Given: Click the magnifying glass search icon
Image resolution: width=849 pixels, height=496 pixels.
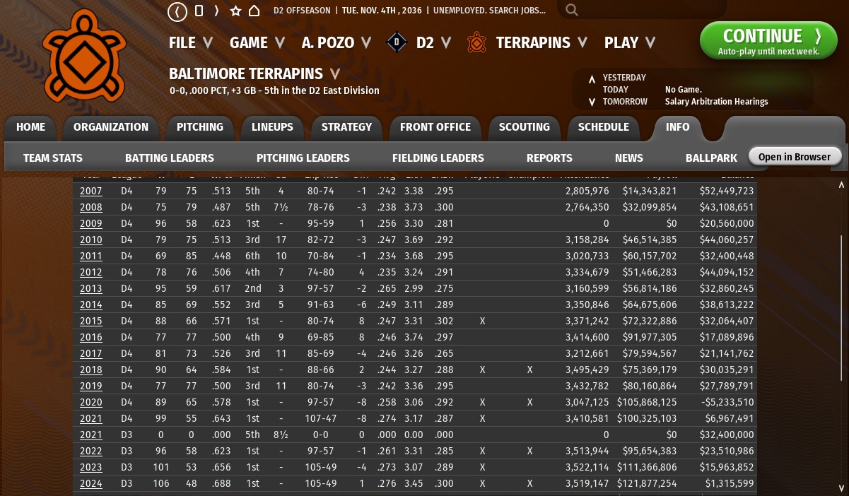Looking at the screenshot, I should (571, 11).
